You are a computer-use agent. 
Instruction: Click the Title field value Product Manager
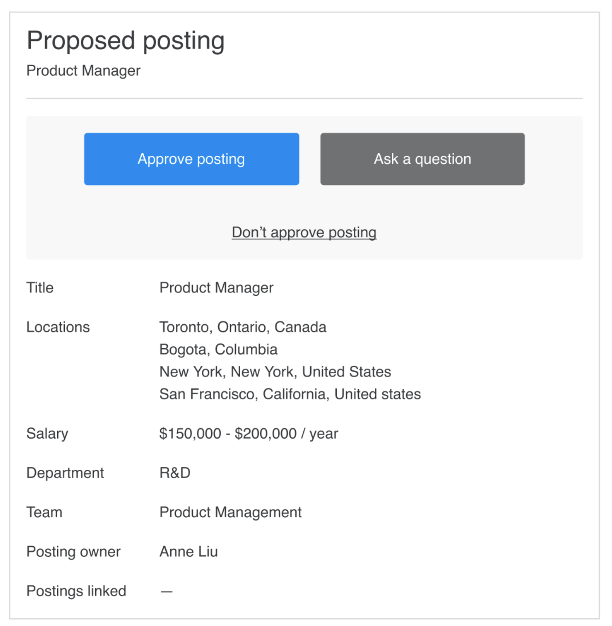click(x=216, y=288)
